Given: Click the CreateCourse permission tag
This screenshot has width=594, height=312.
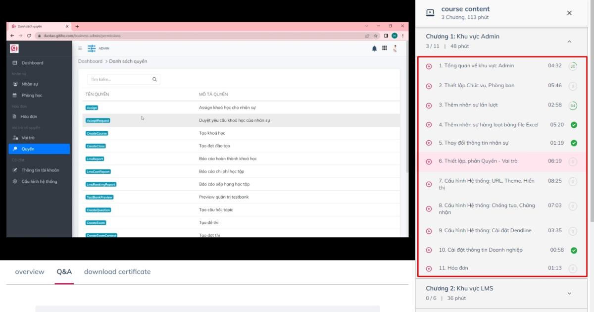Looking at the screenshot, I should [x=97, y=133].
